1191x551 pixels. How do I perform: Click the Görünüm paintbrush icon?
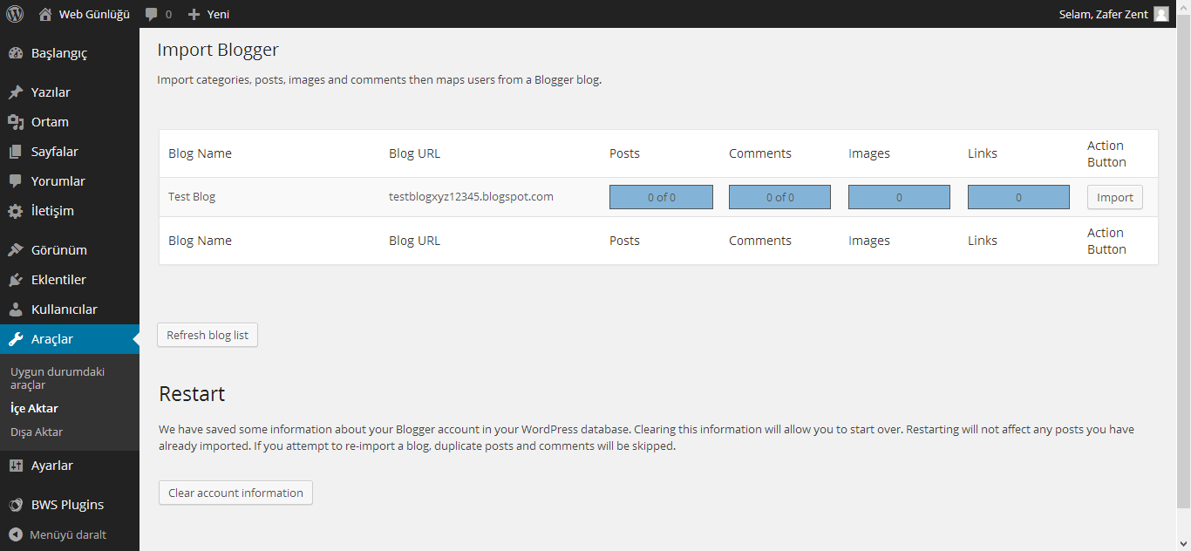[16, 250]
